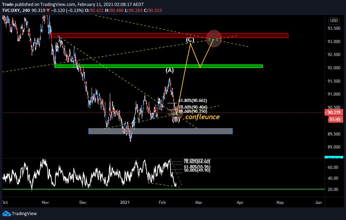346x220 pixels.
Task: Click the 50.00%(49.90) RSI Fibonacci label
Action: pyautogui.click(x=197, y=170)
